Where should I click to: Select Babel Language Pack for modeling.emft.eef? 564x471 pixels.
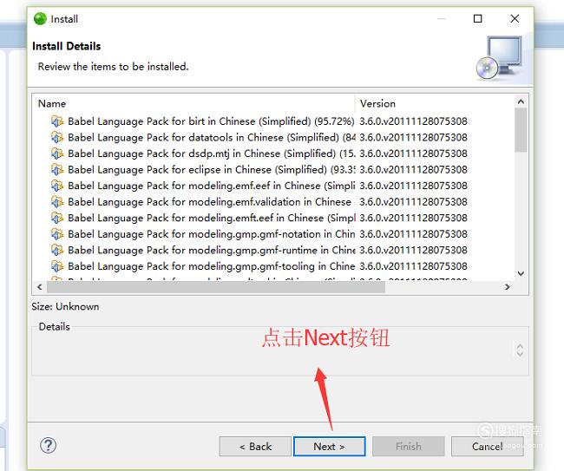[x=212, y=218]
